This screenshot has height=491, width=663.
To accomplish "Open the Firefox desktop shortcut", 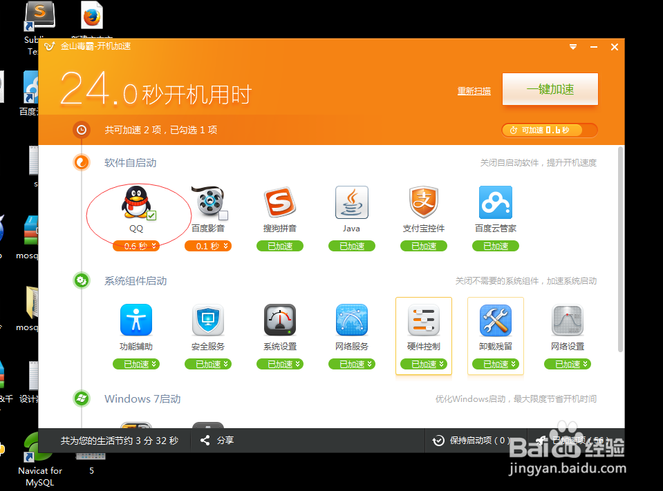I will 92,16.
